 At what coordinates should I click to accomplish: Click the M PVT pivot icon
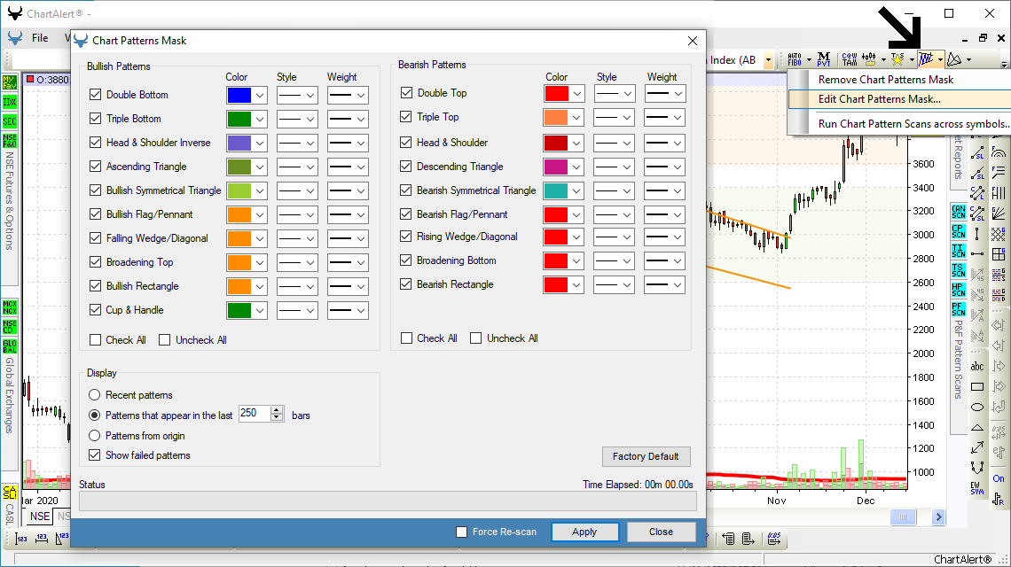pos(823,59)
